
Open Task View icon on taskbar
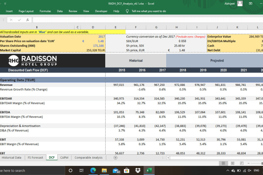82,171
